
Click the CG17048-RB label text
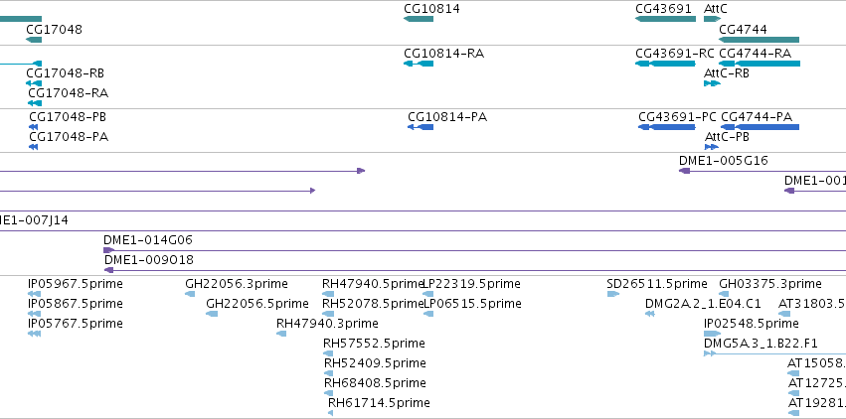click(x=66, y=73)
